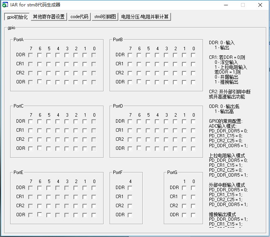Toggle PortB DDR bit 4
This screenshot has width=270, height=237.
pyautogui.click(x=157, y=55)
